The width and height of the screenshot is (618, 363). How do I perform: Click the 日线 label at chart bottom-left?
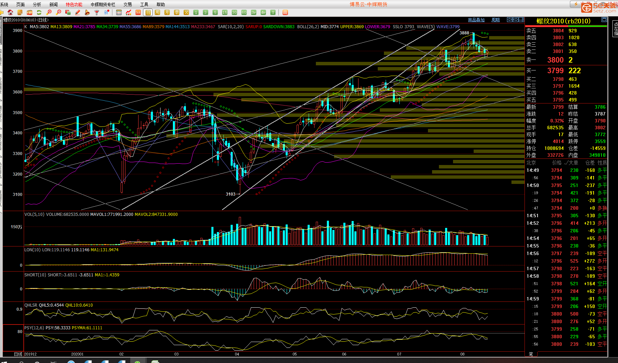coord(18,354)
